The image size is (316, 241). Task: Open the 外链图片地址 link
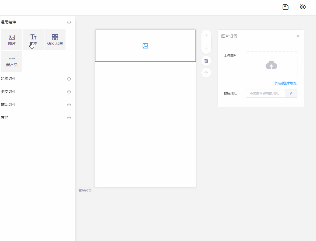coord(286,83)
